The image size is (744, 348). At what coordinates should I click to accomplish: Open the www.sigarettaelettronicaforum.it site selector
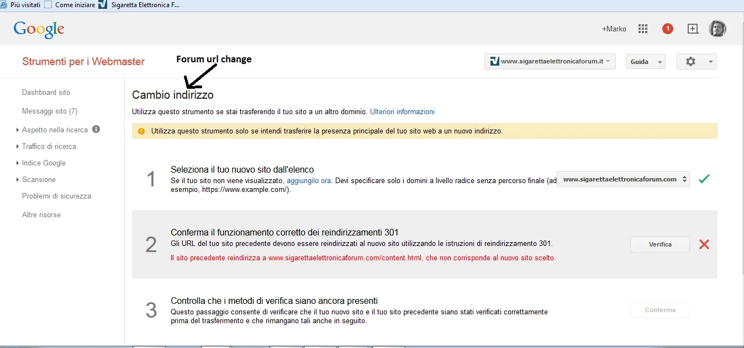coord(550,61)
